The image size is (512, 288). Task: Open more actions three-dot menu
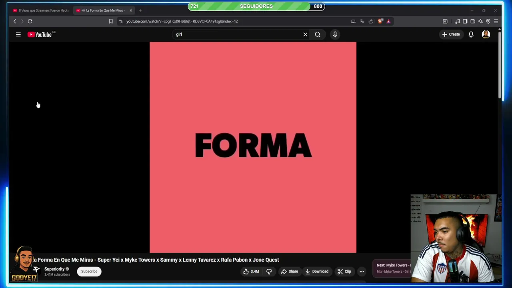362,272
